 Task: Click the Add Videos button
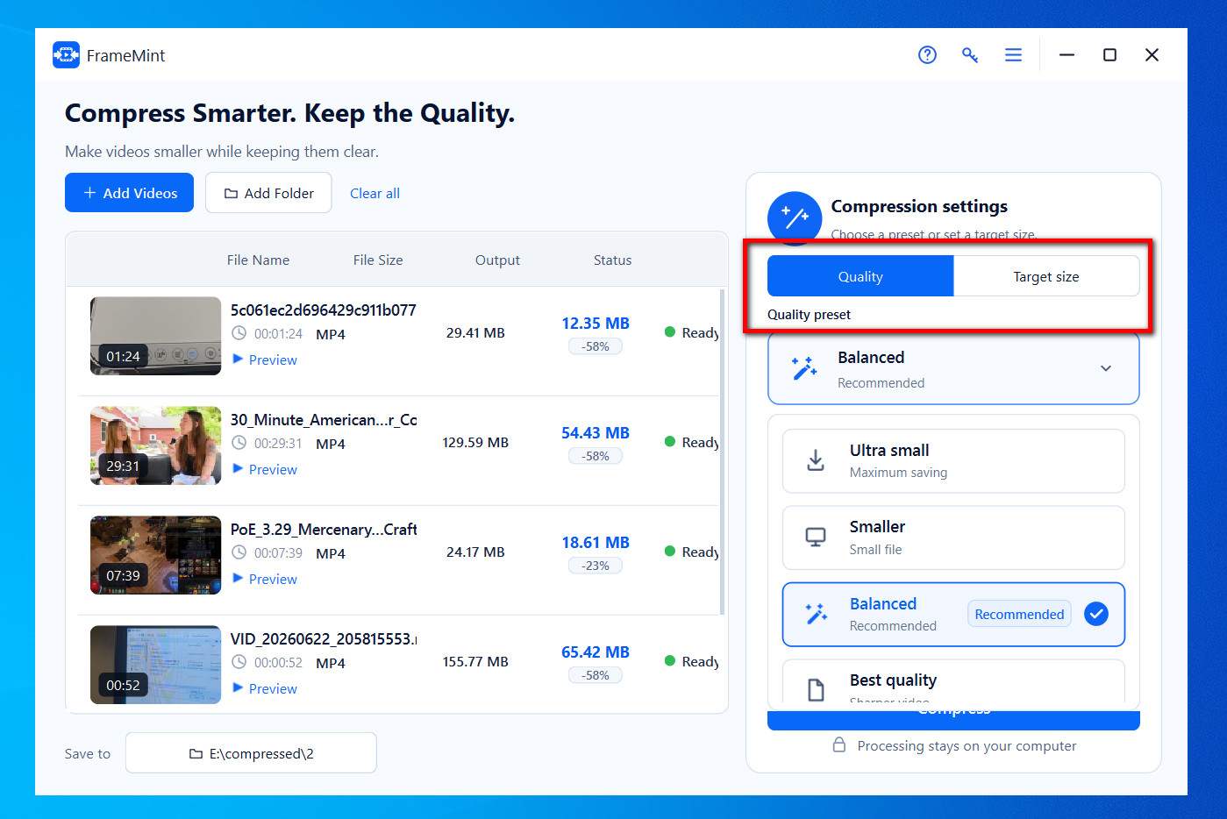coord(129,193)
